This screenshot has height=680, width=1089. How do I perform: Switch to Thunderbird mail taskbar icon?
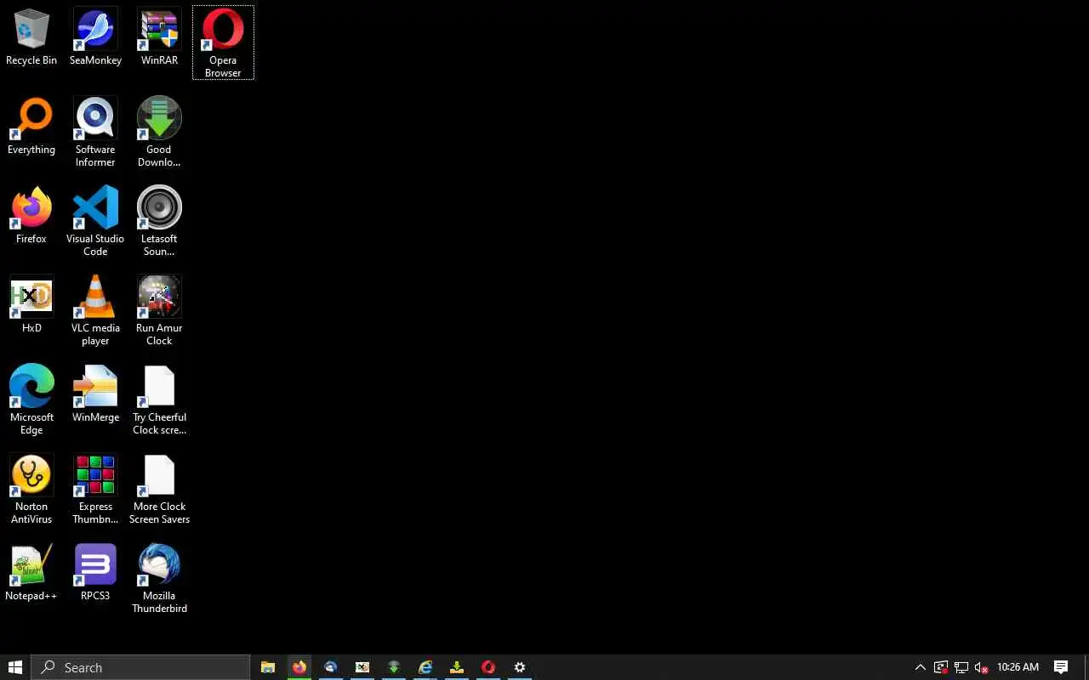(331, 667)
